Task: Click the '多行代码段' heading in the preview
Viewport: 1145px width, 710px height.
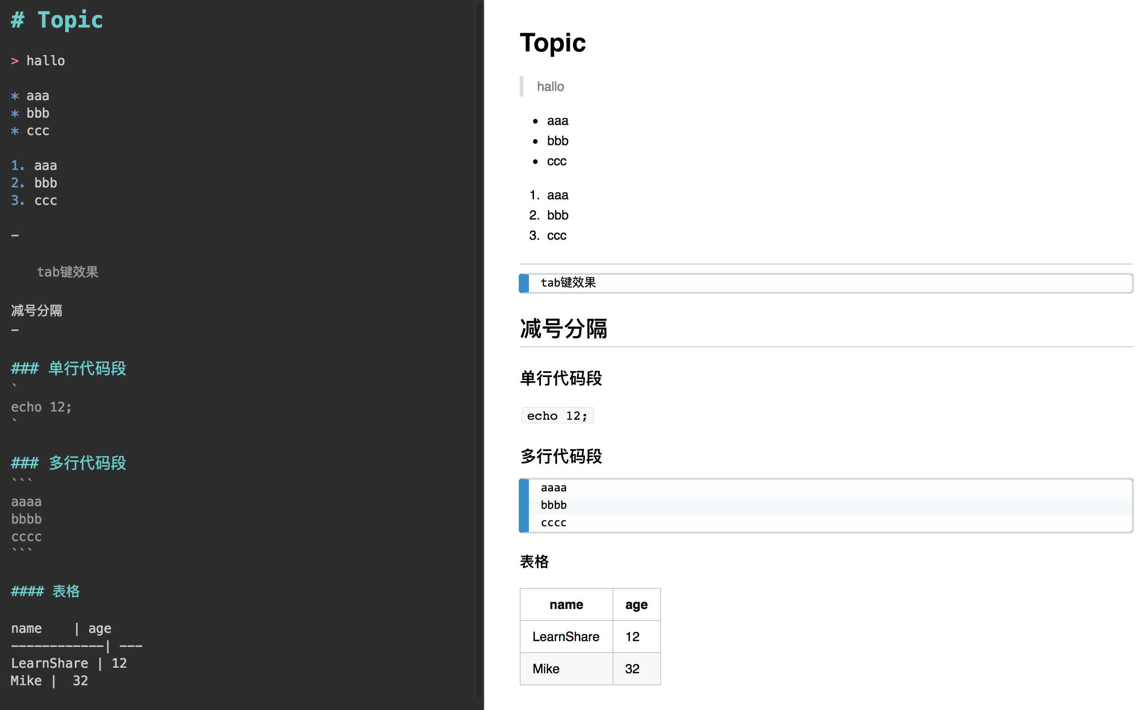Action: pyautogui.click(x=561, y=456)
